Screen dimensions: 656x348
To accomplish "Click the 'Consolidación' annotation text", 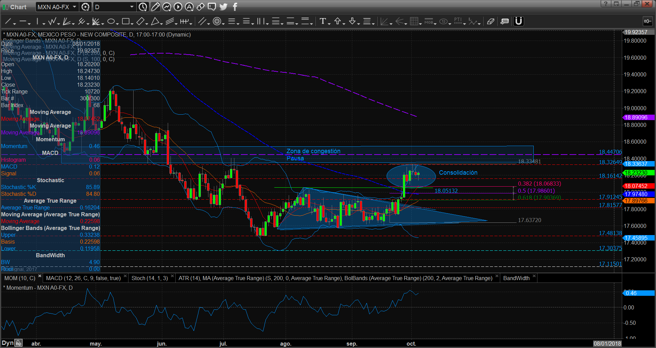I will point(458,173).
